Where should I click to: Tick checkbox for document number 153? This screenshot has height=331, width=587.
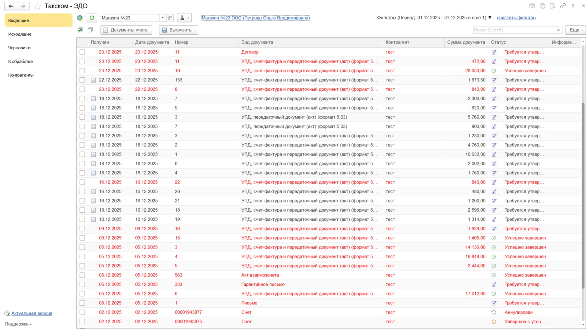click(82, 80)
